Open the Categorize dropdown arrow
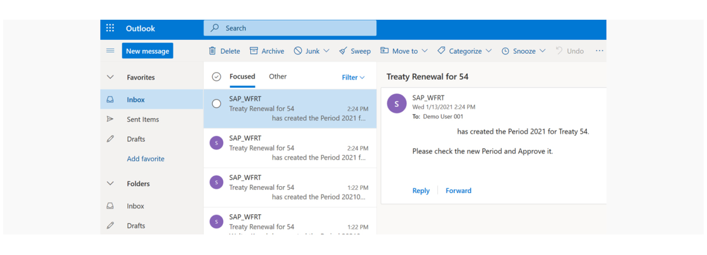Screen dimensions: 707x255 click(489, 51)
